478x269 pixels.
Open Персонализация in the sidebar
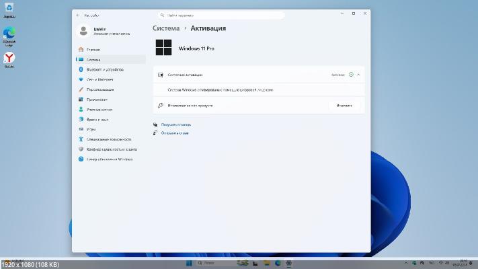pos(110,89)
